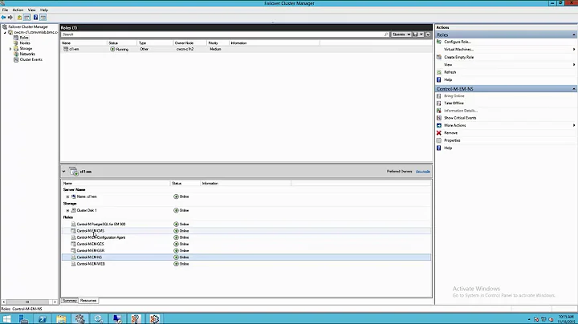This screenshot has width=578, height=324.
Task: Click the Take Offline icon
Action: pyautogui.click(x=438, y=103)
